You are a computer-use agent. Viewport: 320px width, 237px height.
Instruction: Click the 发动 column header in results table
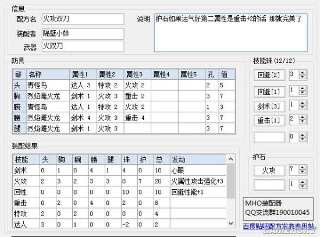point(198,160)
